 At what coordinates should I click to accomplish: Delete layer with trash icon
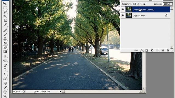[x=168, y=50]
